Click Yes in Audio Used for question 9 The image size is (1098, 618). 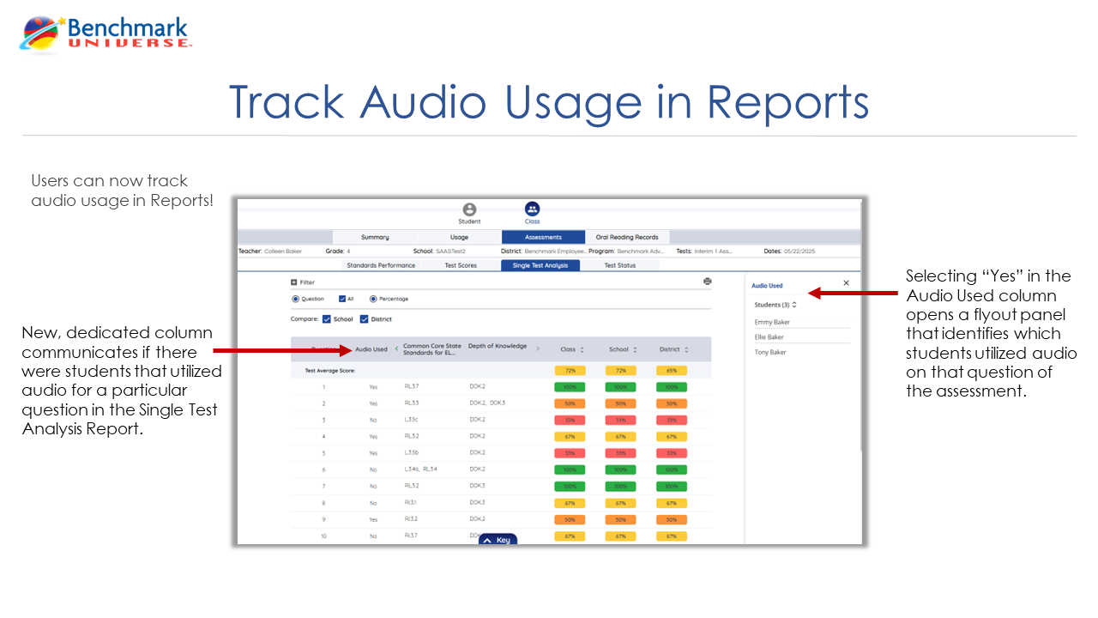tap(373, 520)
